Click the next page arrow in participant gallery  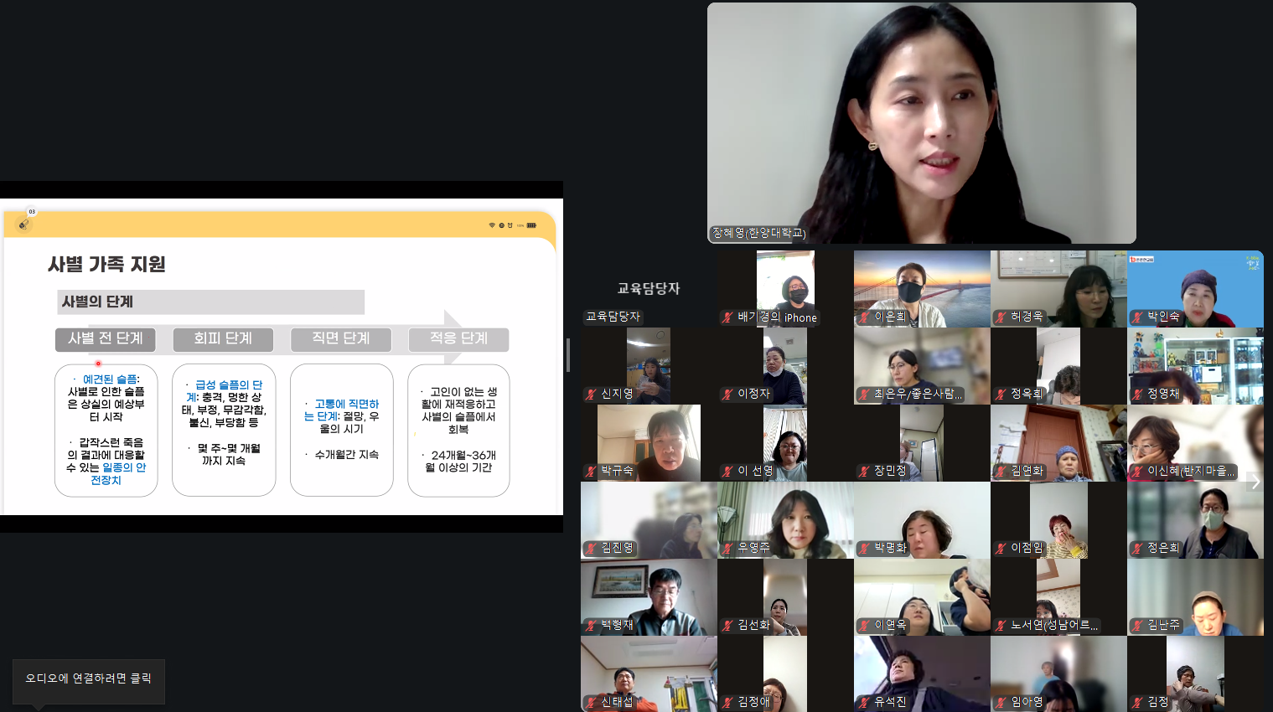(1255, 482)
